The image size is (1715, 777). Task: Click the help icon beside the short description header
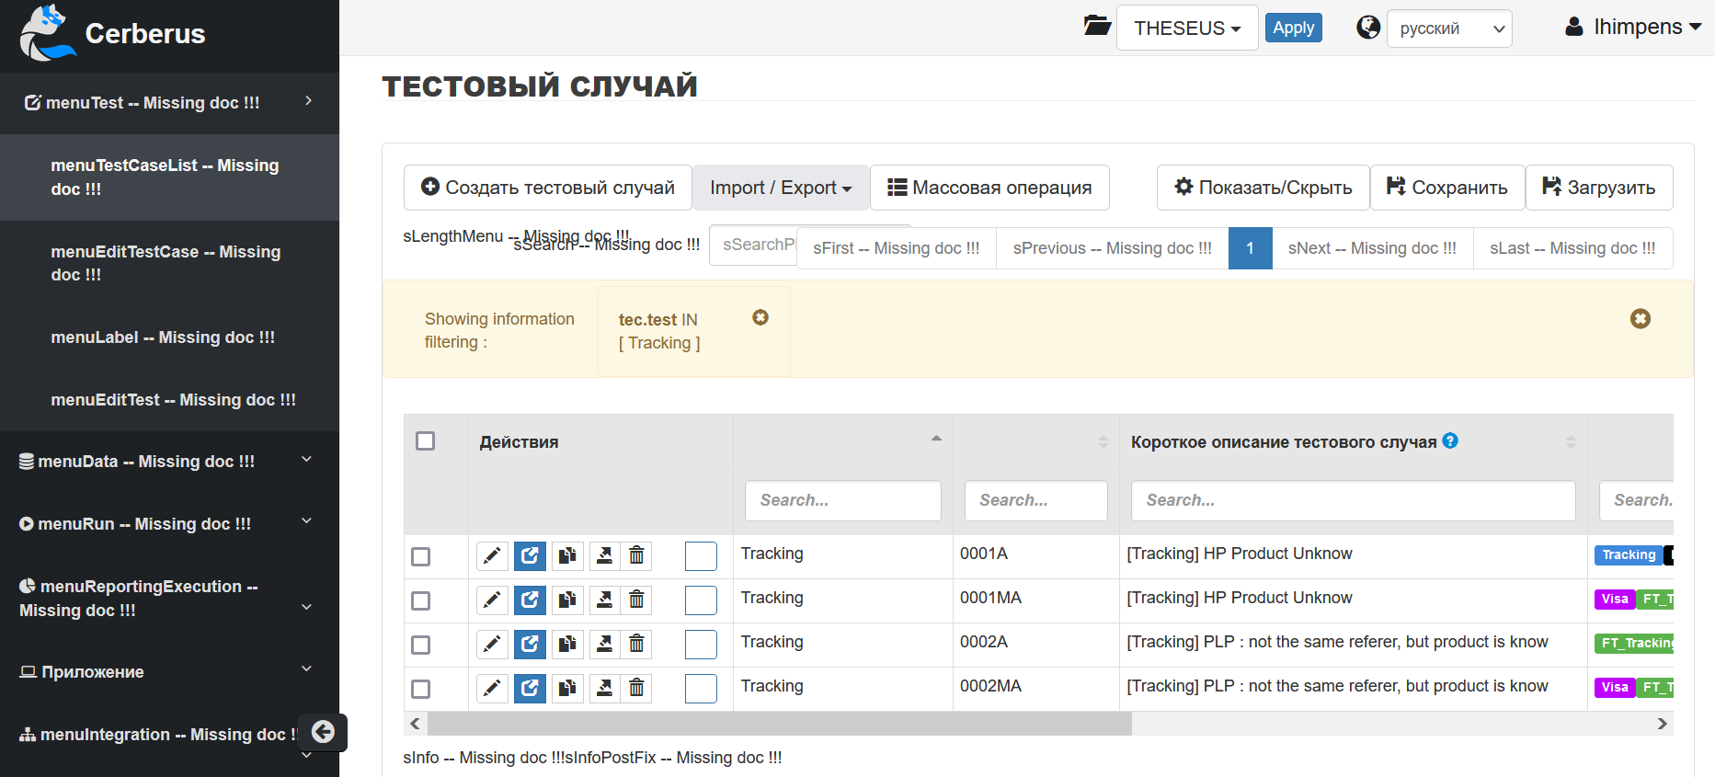point(1450,440)
